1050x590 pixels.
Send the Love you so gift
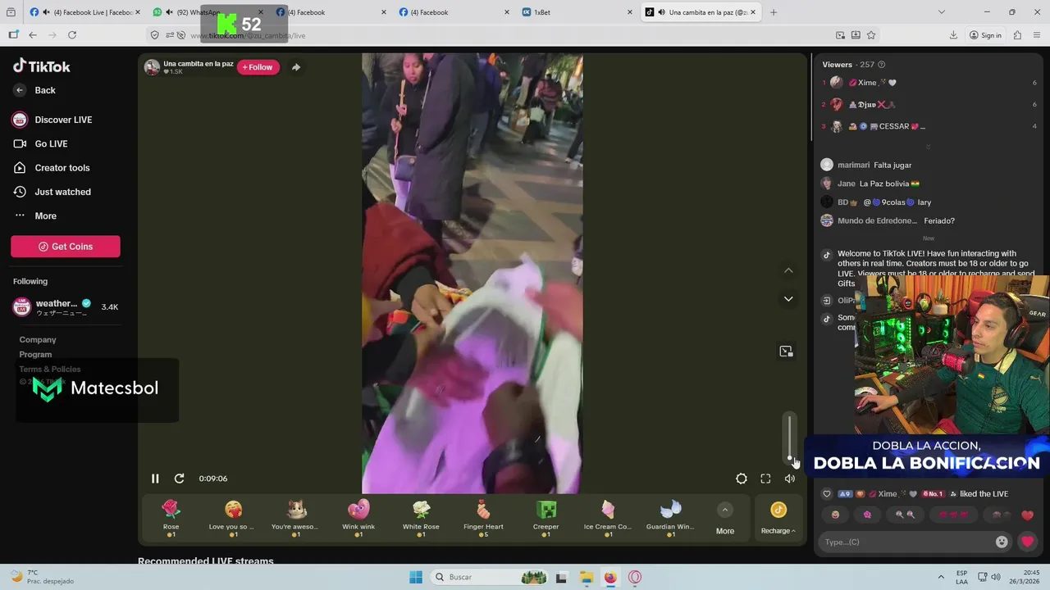point(233,518)
